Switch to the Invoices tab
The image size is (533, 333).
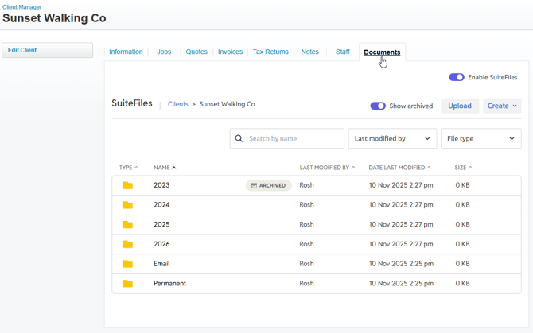[x=230, y=52]
